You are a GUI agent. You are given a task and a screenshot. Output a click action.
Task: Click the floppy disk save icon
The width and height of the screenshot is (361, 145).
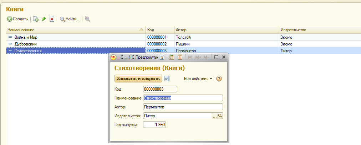[x=167, y=79]
